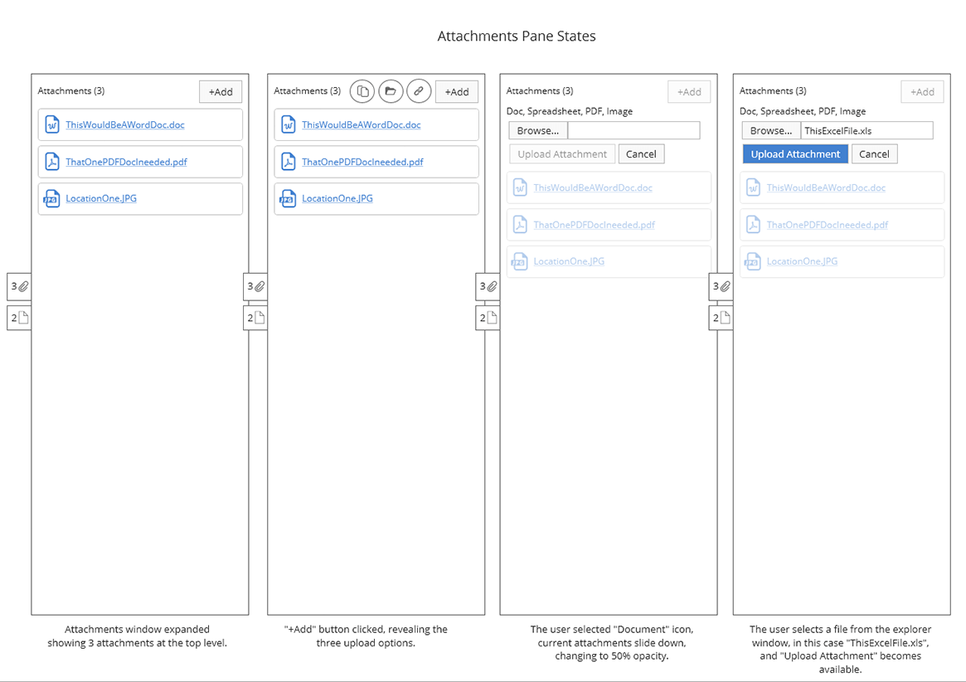Select the document count tab on third panel
Screen dimensions: 966x682
488,317
